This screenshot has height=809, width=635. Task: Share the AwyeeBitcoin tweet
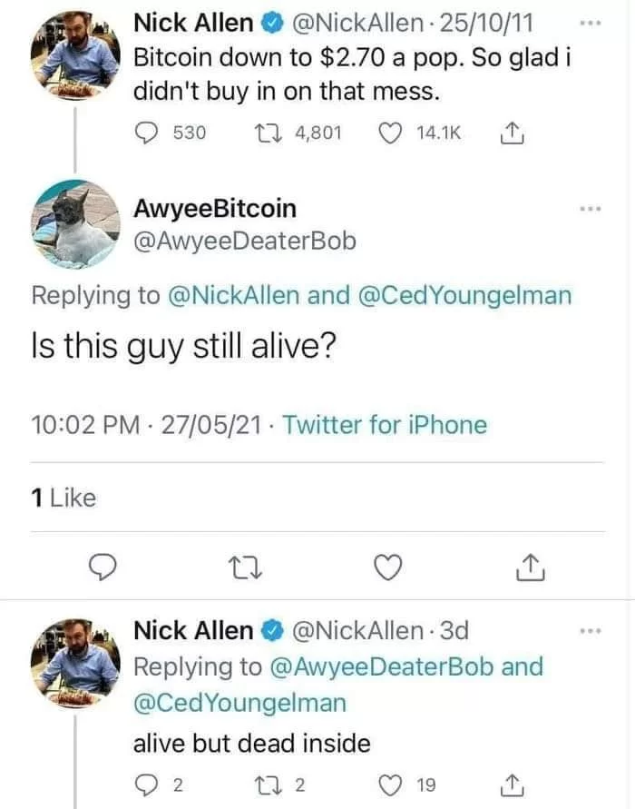(x=530, y=567)
